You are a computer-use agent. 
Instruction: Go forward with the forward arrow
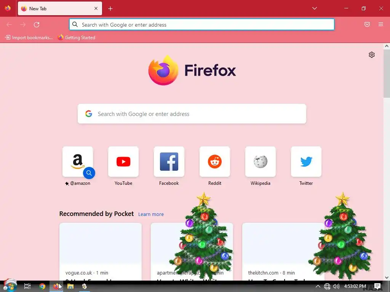pyautogui.click(x=23, y=25)
